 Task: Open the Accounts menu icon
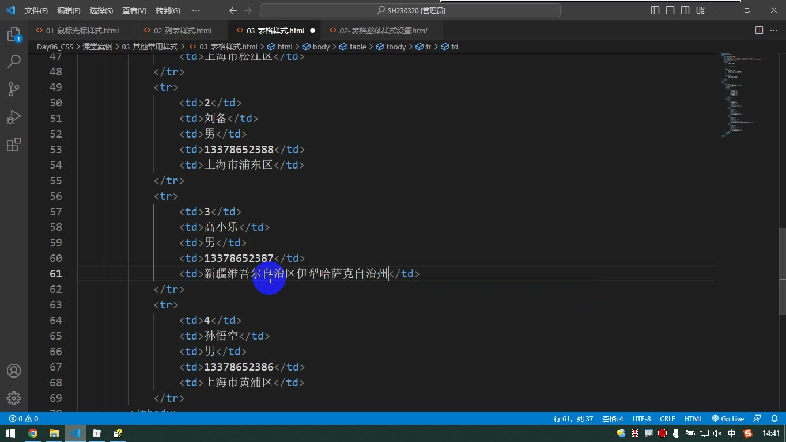coord(14,371)
